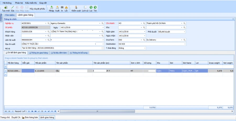Open the Phê duyệt status dropdown
236x121 pixels.
click(185, 32)
